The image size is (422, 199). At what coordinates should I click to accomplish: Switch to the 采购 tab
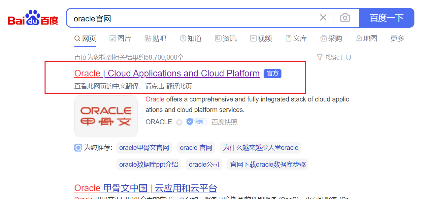tap(331, 39)
